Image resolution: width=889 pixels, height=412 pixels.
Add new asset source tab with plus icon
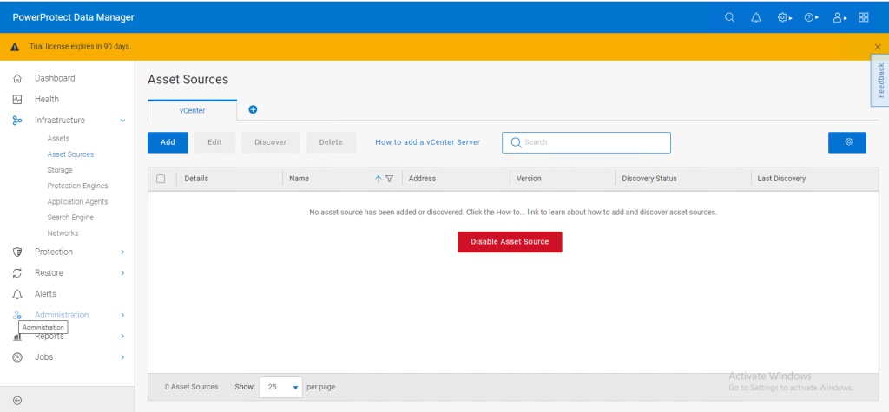pyautogui.click(x=254, y=110)
